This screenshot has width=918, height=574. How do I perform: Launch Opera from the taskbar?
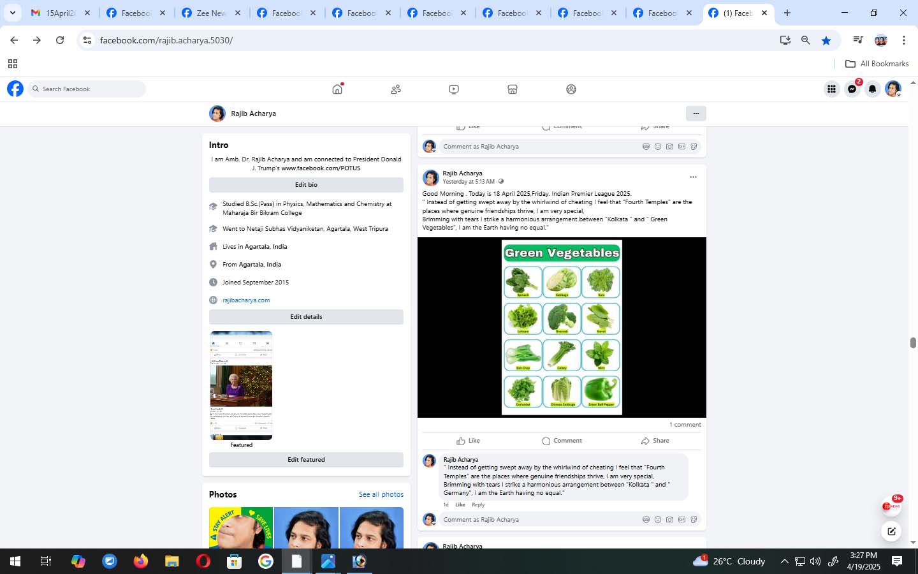point(203,561)
